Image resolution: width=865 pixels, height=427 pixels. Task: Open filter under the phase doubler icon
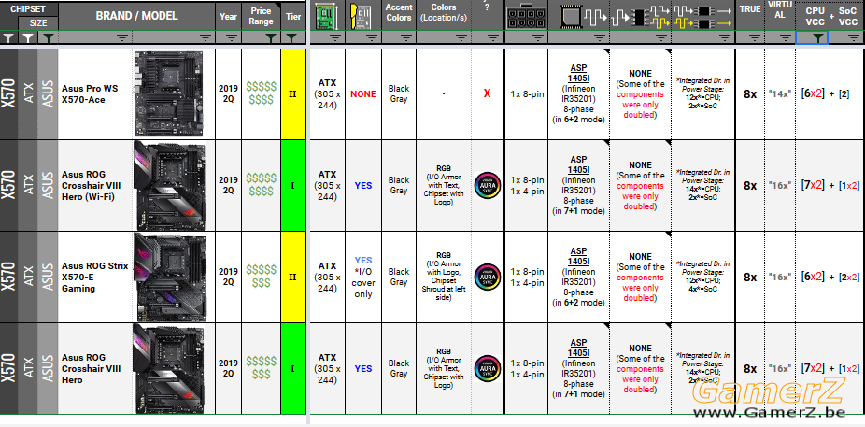[x=661, y=37]
